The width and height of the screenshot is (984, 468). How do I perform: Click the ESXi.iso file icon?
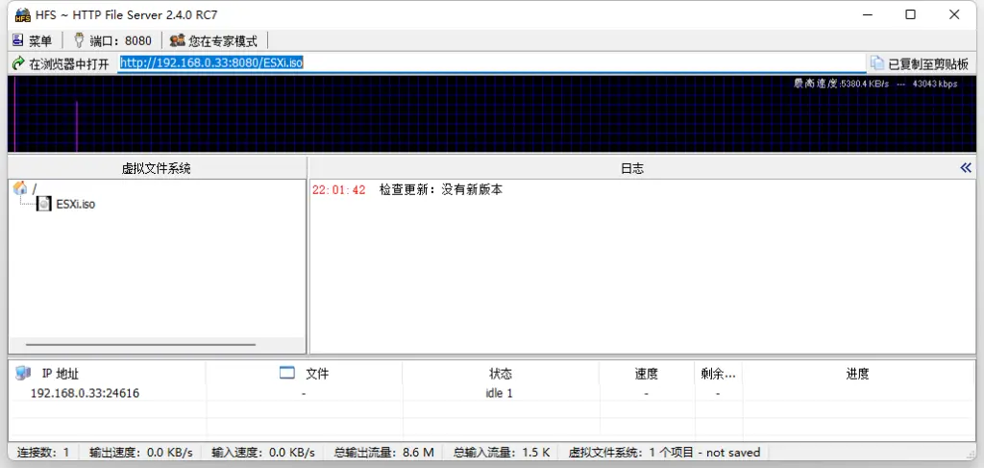pyautogui.click(x=43, y=204)
